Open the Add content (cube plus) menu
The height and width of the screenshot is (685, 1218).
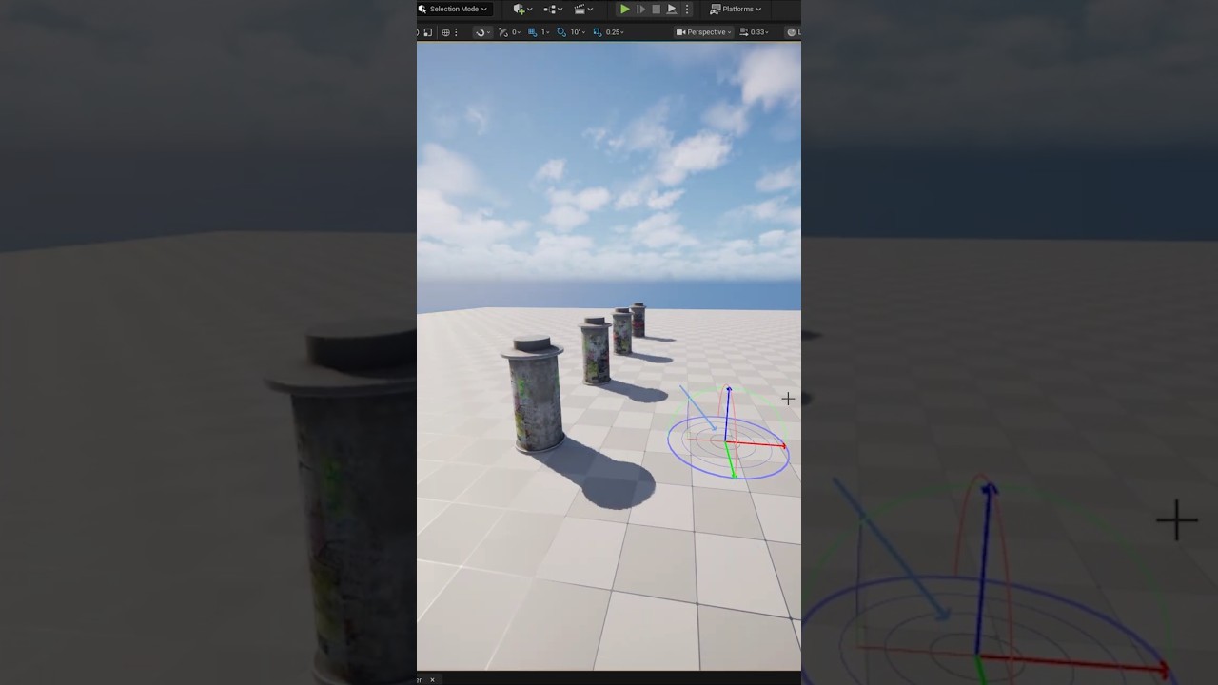click(x=521, y=9)
